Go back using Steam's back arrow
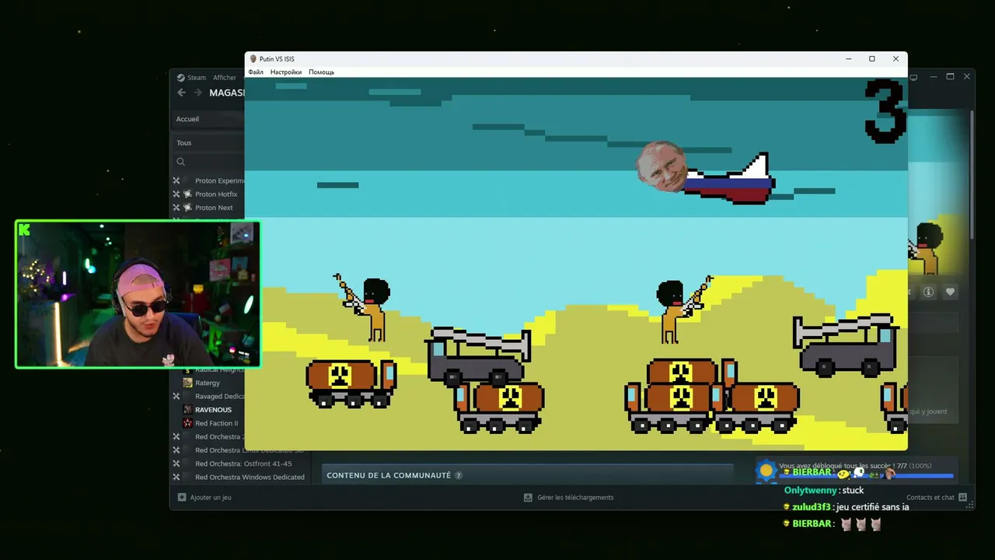The image size is (995, 560). 181,93
